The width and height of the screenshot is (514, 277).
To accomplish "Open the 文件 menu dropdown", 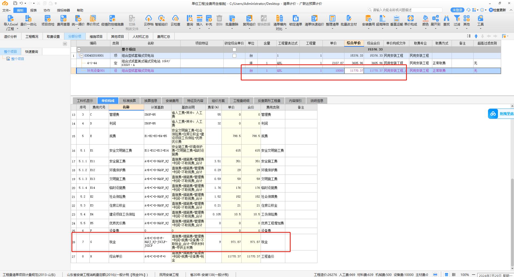I will (x=6, y=10).
